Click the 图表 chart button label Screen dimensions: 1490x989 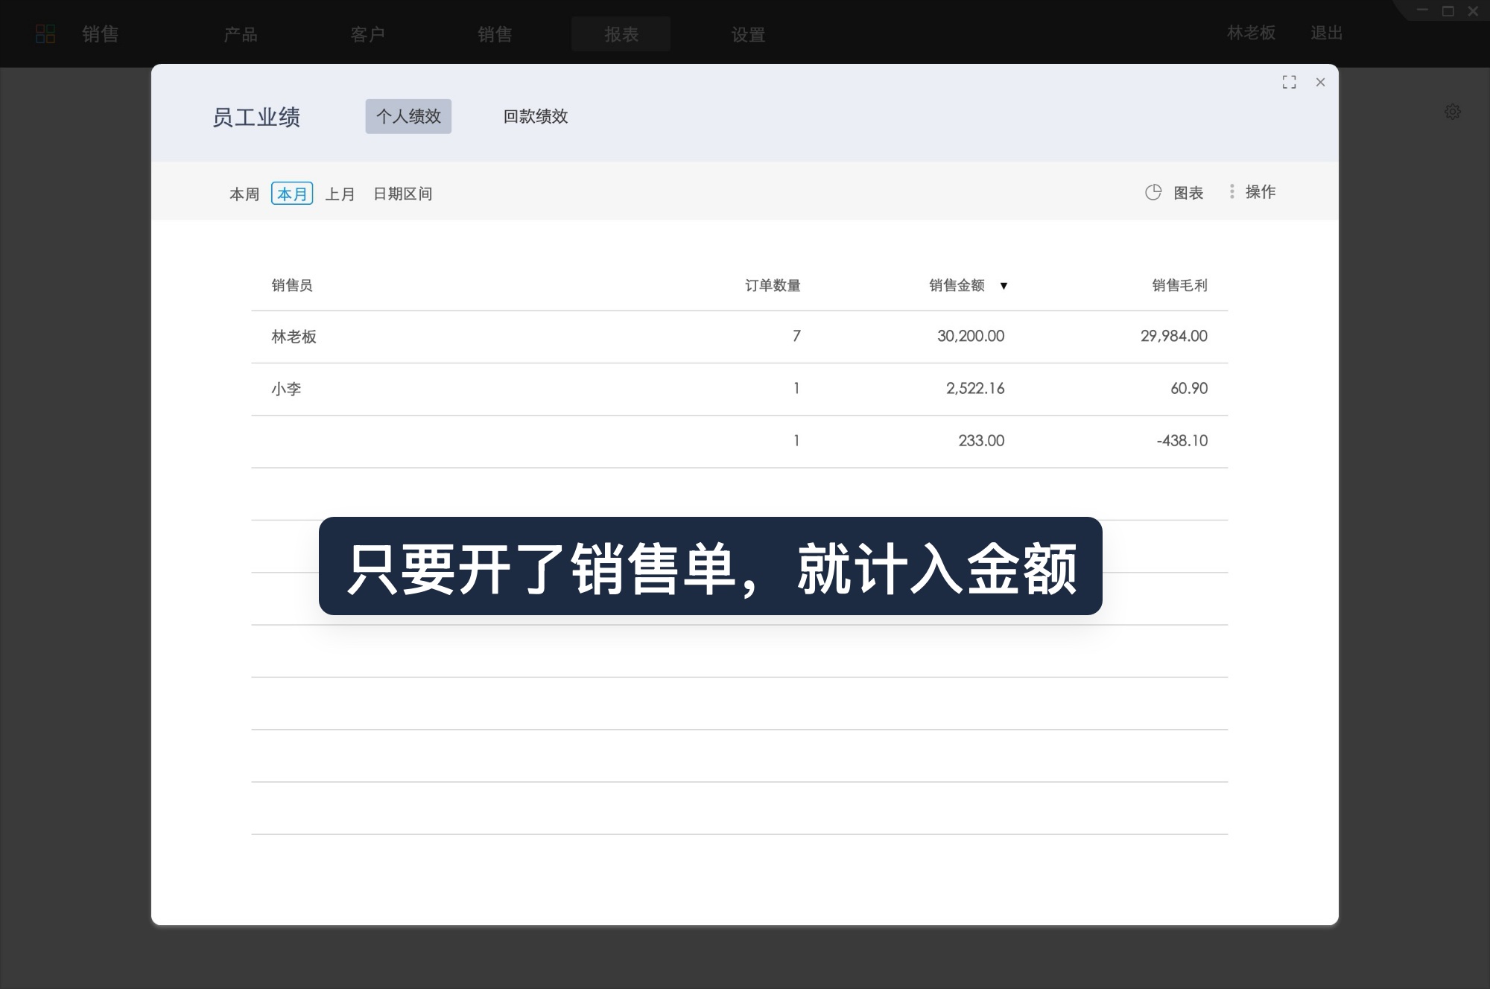coord(1188,192)
